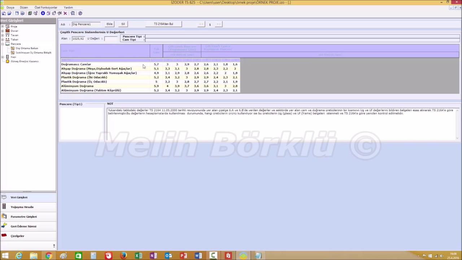462x260 pixels.
Task: Expand the Proje tree node
Action: 3,26
